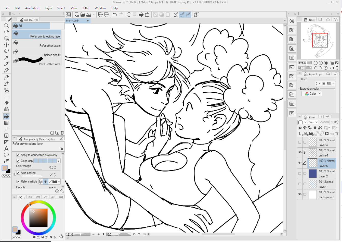Choose Refer other layers sub tool
The height and width of the screenshot is (242, 342).
[37, 43]
